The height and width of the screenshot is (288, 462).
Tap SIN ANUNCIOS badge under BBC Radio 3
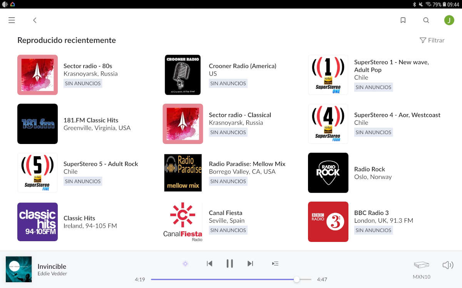373,230
